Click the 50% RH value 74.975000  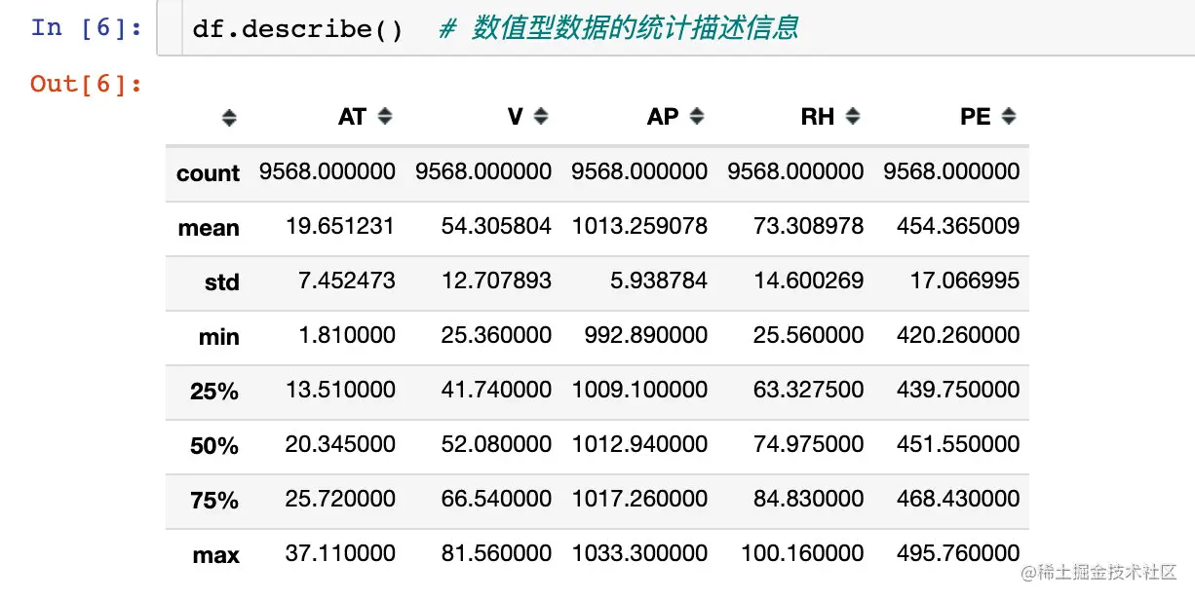tap(808, 444)
